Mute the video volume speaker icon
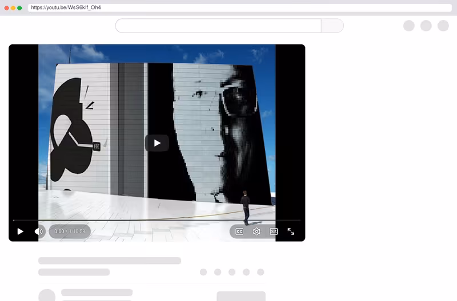This screenshot has width=457, height=301. point(39,231)
